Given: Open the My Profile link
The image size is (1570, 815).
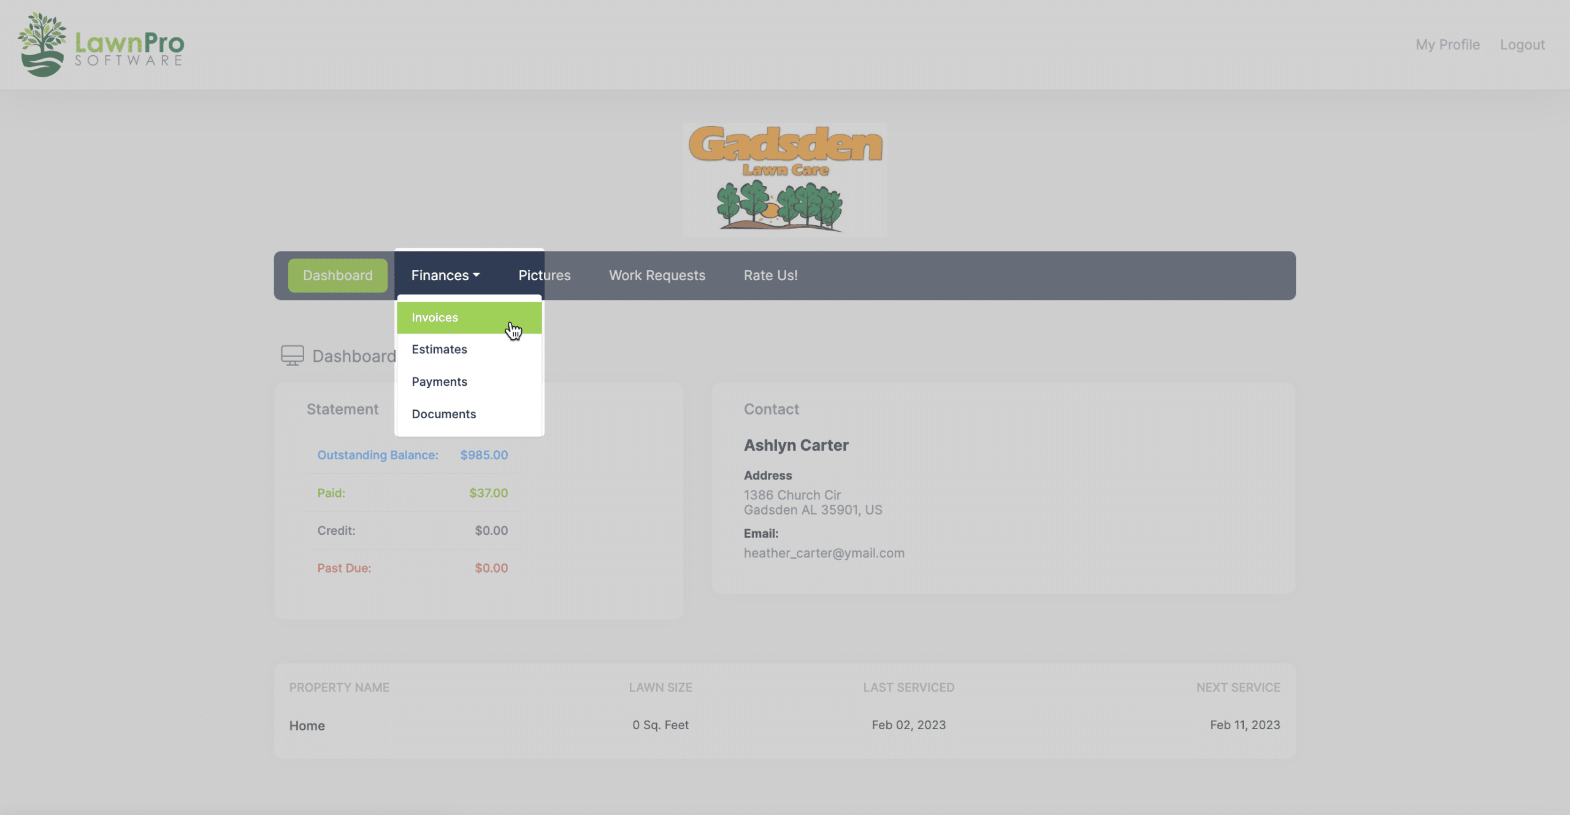Looking at the screenshot, I should (x=1447, y=45).
